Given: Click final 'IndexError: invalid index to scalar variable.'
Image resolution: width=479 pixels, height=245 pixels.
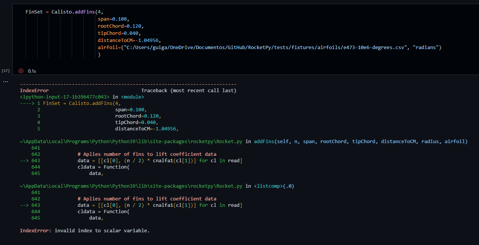Looking at the screenshot, I should (85, 231).
